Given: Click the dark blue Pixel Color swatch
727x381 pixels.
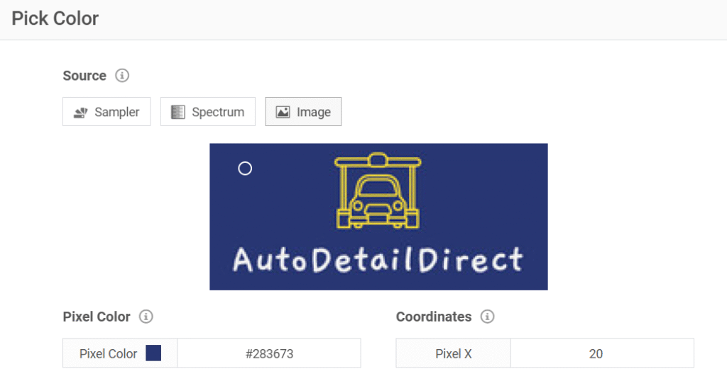Looking at the screenshot, I should 153,353.
